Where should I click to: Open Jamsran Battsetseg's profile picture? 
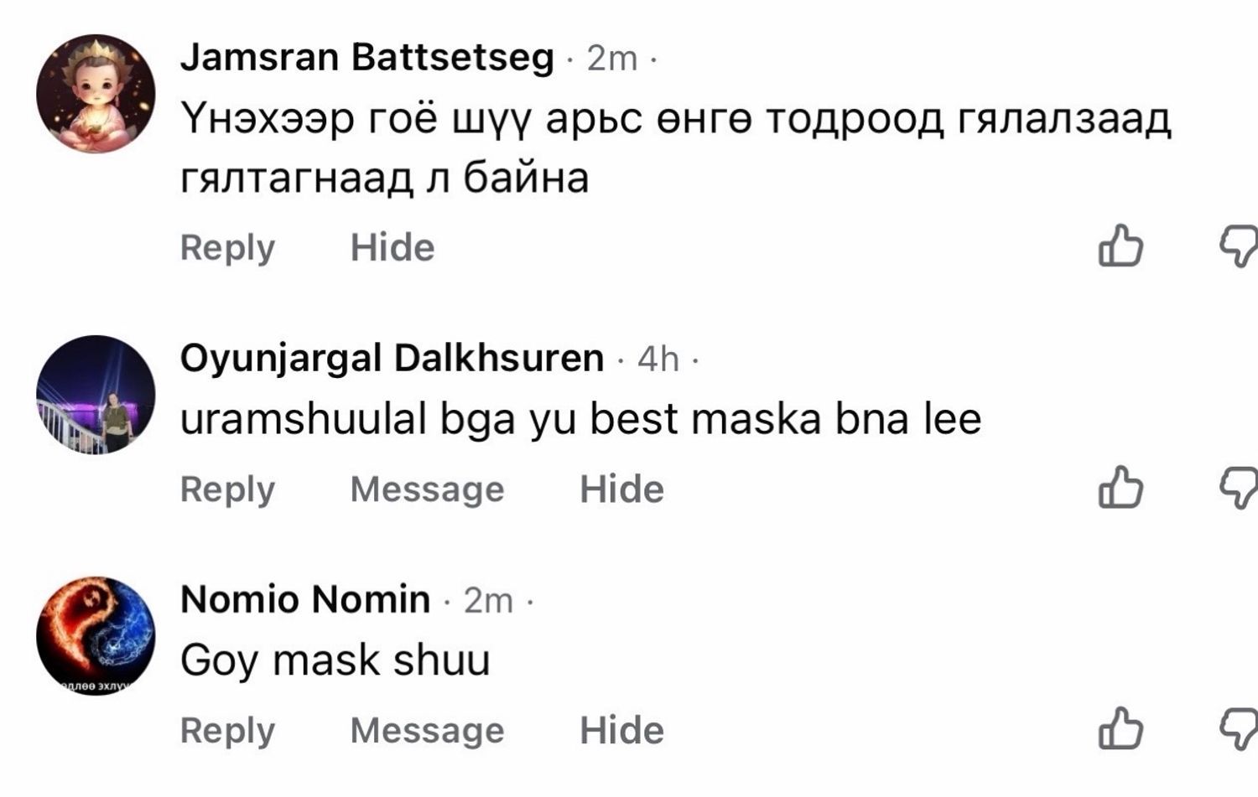tap(96, 94)
